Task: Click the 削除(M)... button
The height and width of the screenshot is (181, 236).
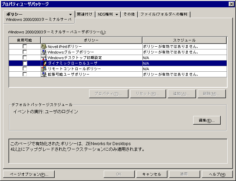Action: (212, 94)
